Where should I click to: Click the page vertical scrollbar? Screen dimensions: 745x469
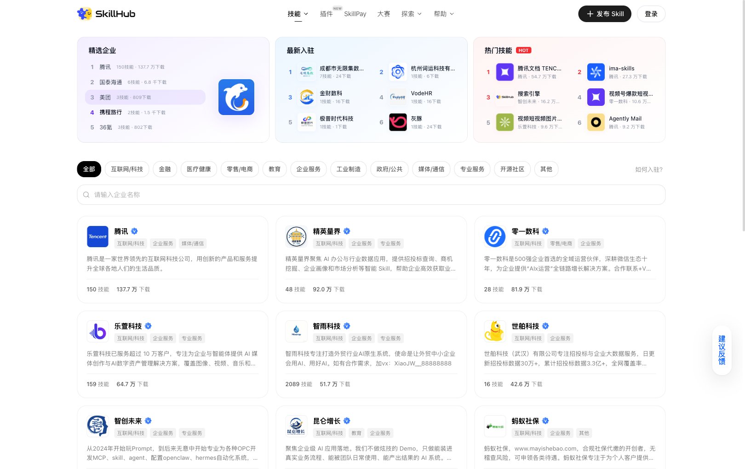coord(743,115)
